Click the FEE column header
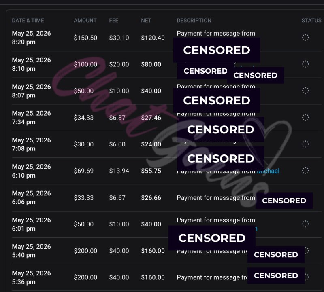 click(114, 21)
